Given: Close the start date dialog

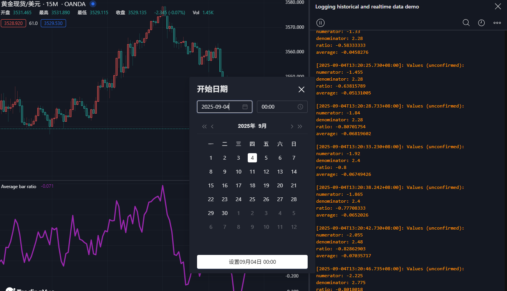Looking at the screenshot, I should tap(302, 89).
